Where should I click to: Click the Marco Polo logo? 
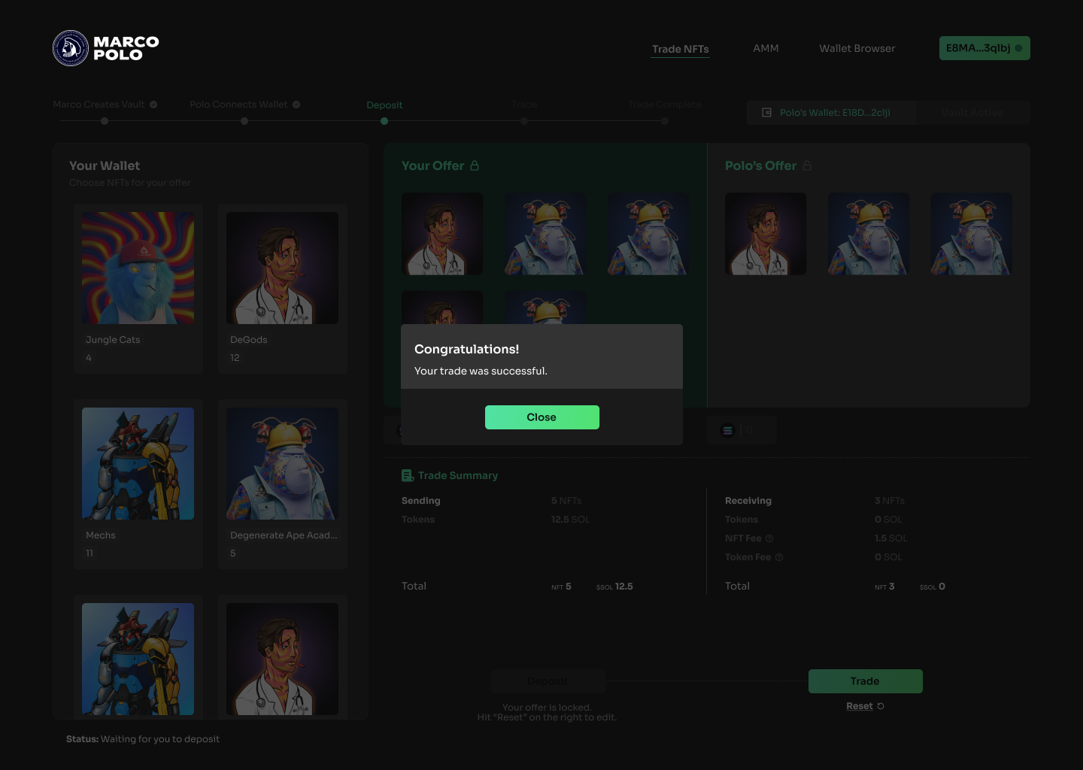click(x=105, y=47)
